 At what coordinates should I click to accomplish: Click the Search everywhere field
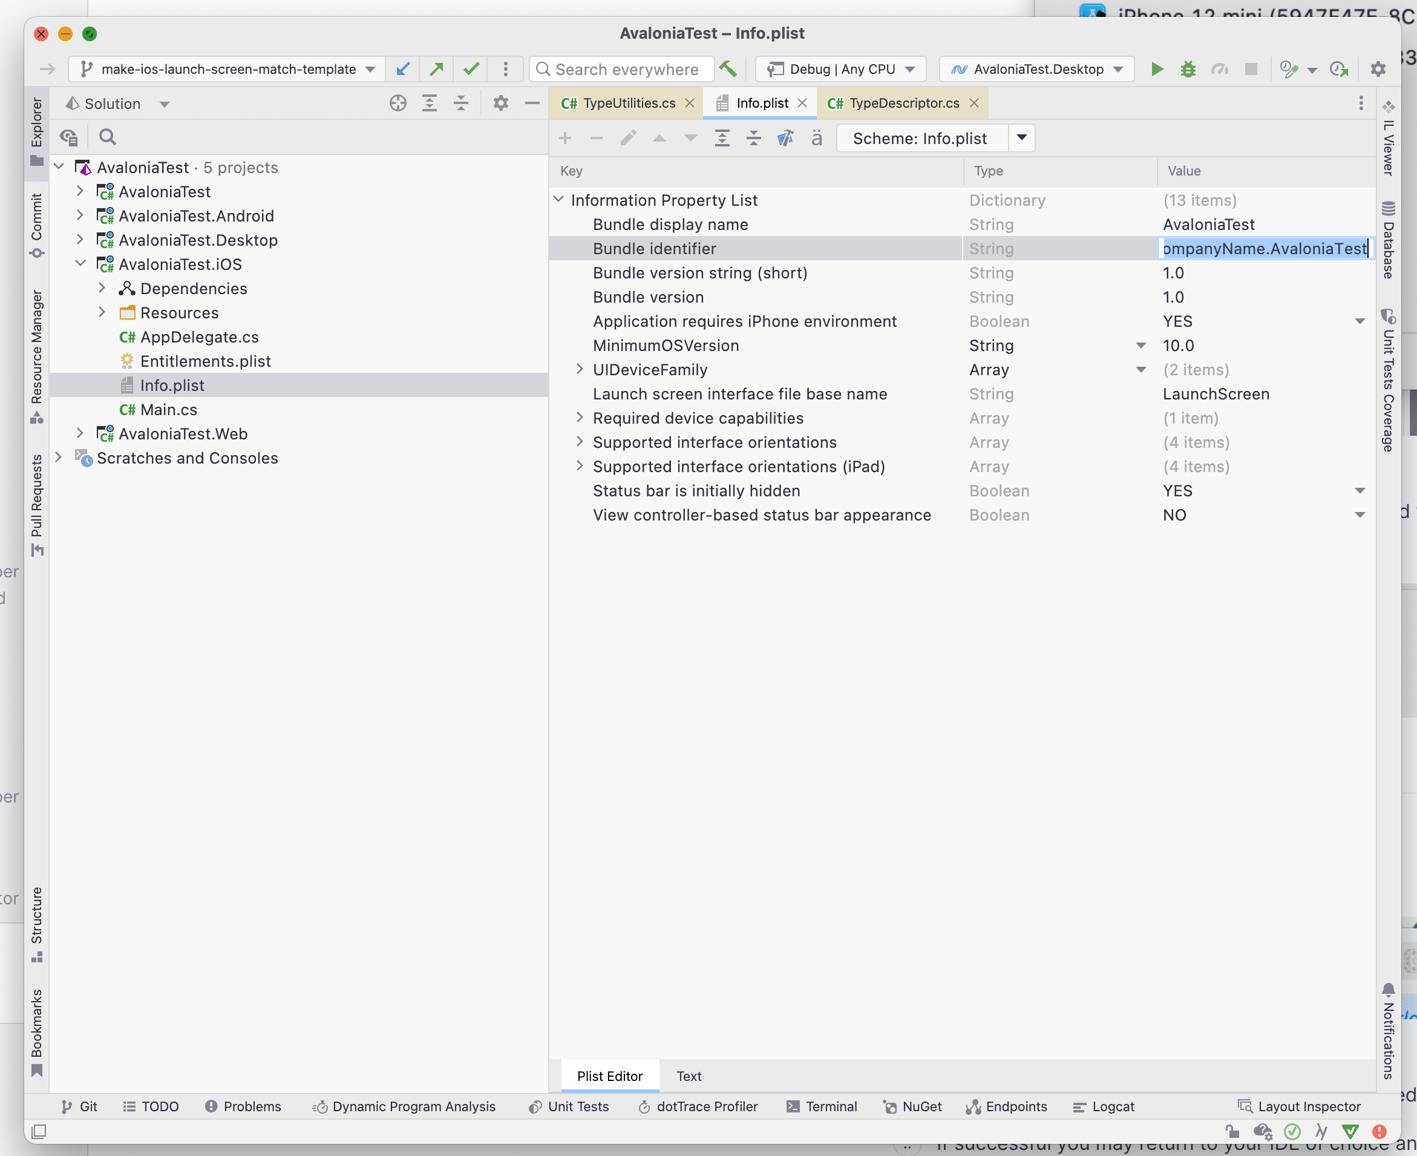click(x=626, y=69)
